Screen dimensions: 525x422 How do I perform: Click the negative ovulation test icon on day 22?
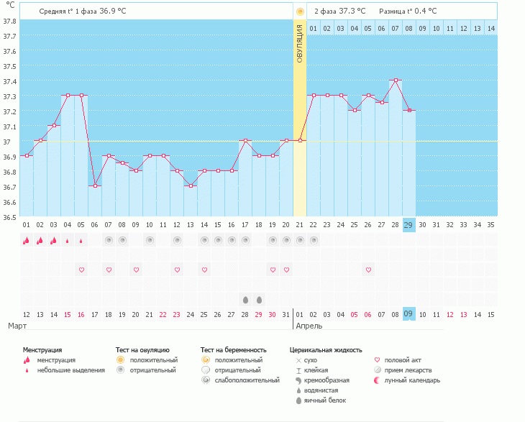pyautogui.click(x=314, y=240)
